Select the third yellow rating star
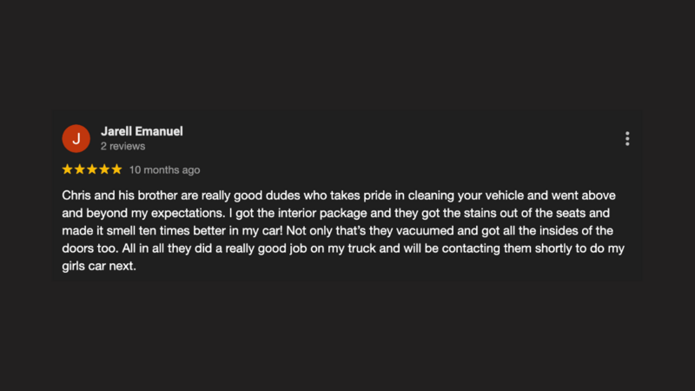Screen dimensions: 695x391 92,169
